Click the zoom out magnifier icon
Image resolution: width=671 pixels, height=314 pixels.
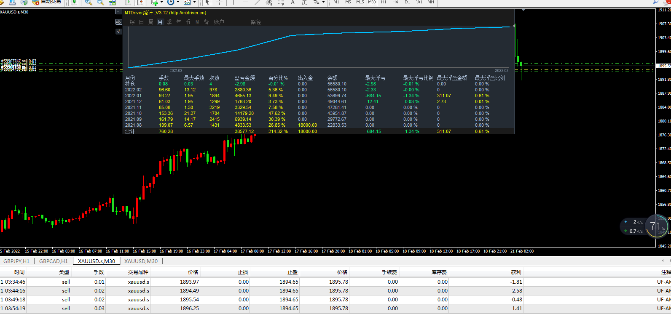100,2
